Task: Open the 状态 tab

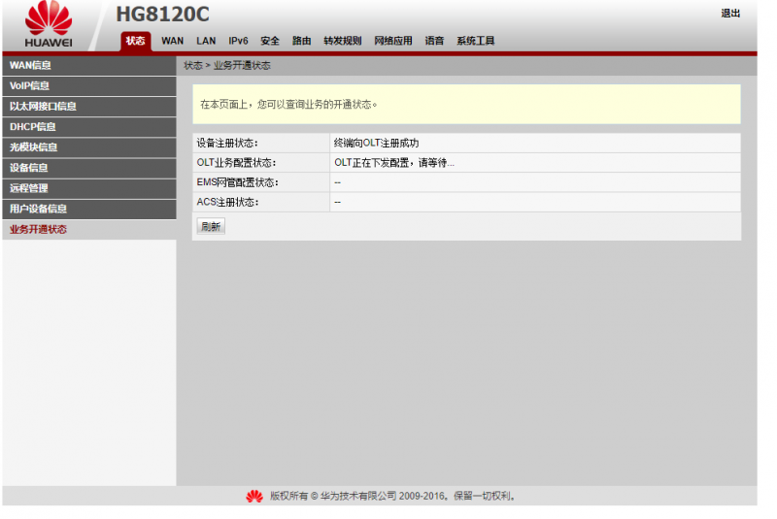Action: point(135,41)
